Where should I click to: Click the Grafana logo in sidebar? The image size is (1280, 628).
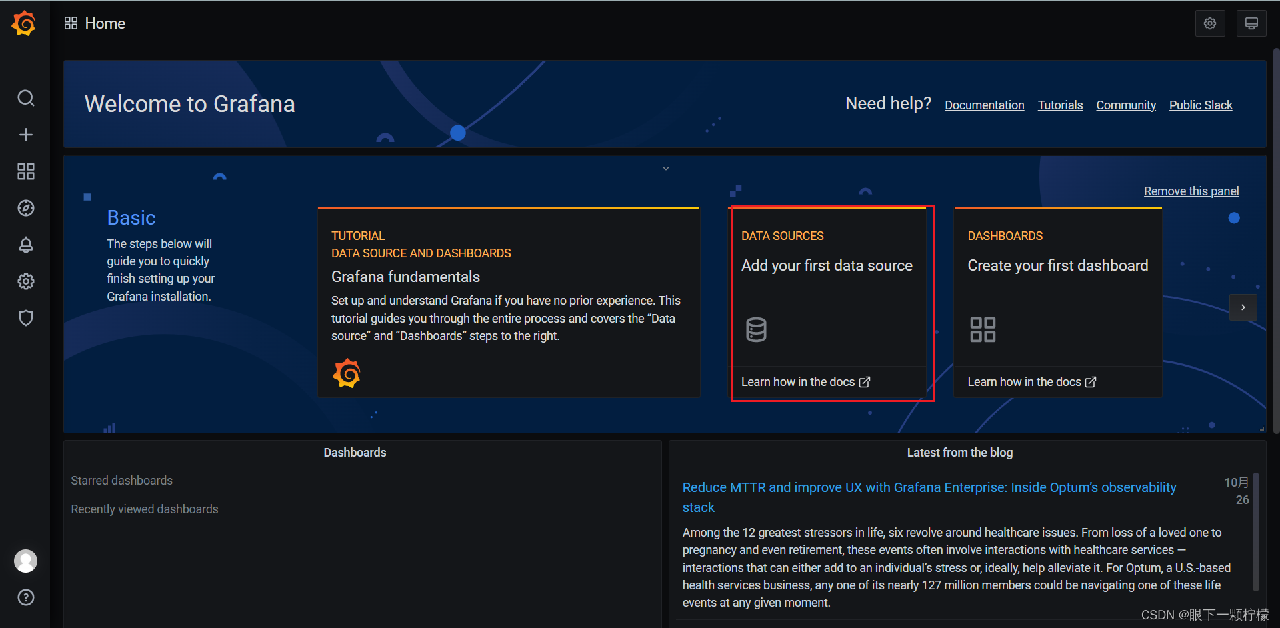pyautogui.click(x=24, y=23)
